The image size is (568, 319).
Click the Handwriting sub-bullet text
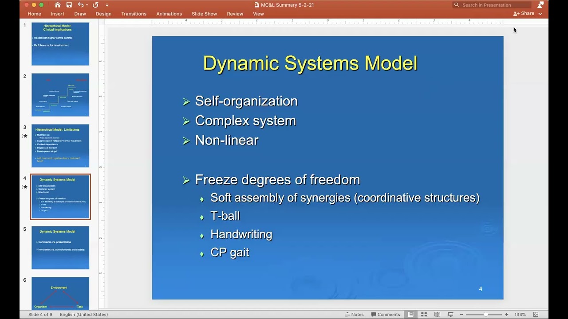(241, 234)
